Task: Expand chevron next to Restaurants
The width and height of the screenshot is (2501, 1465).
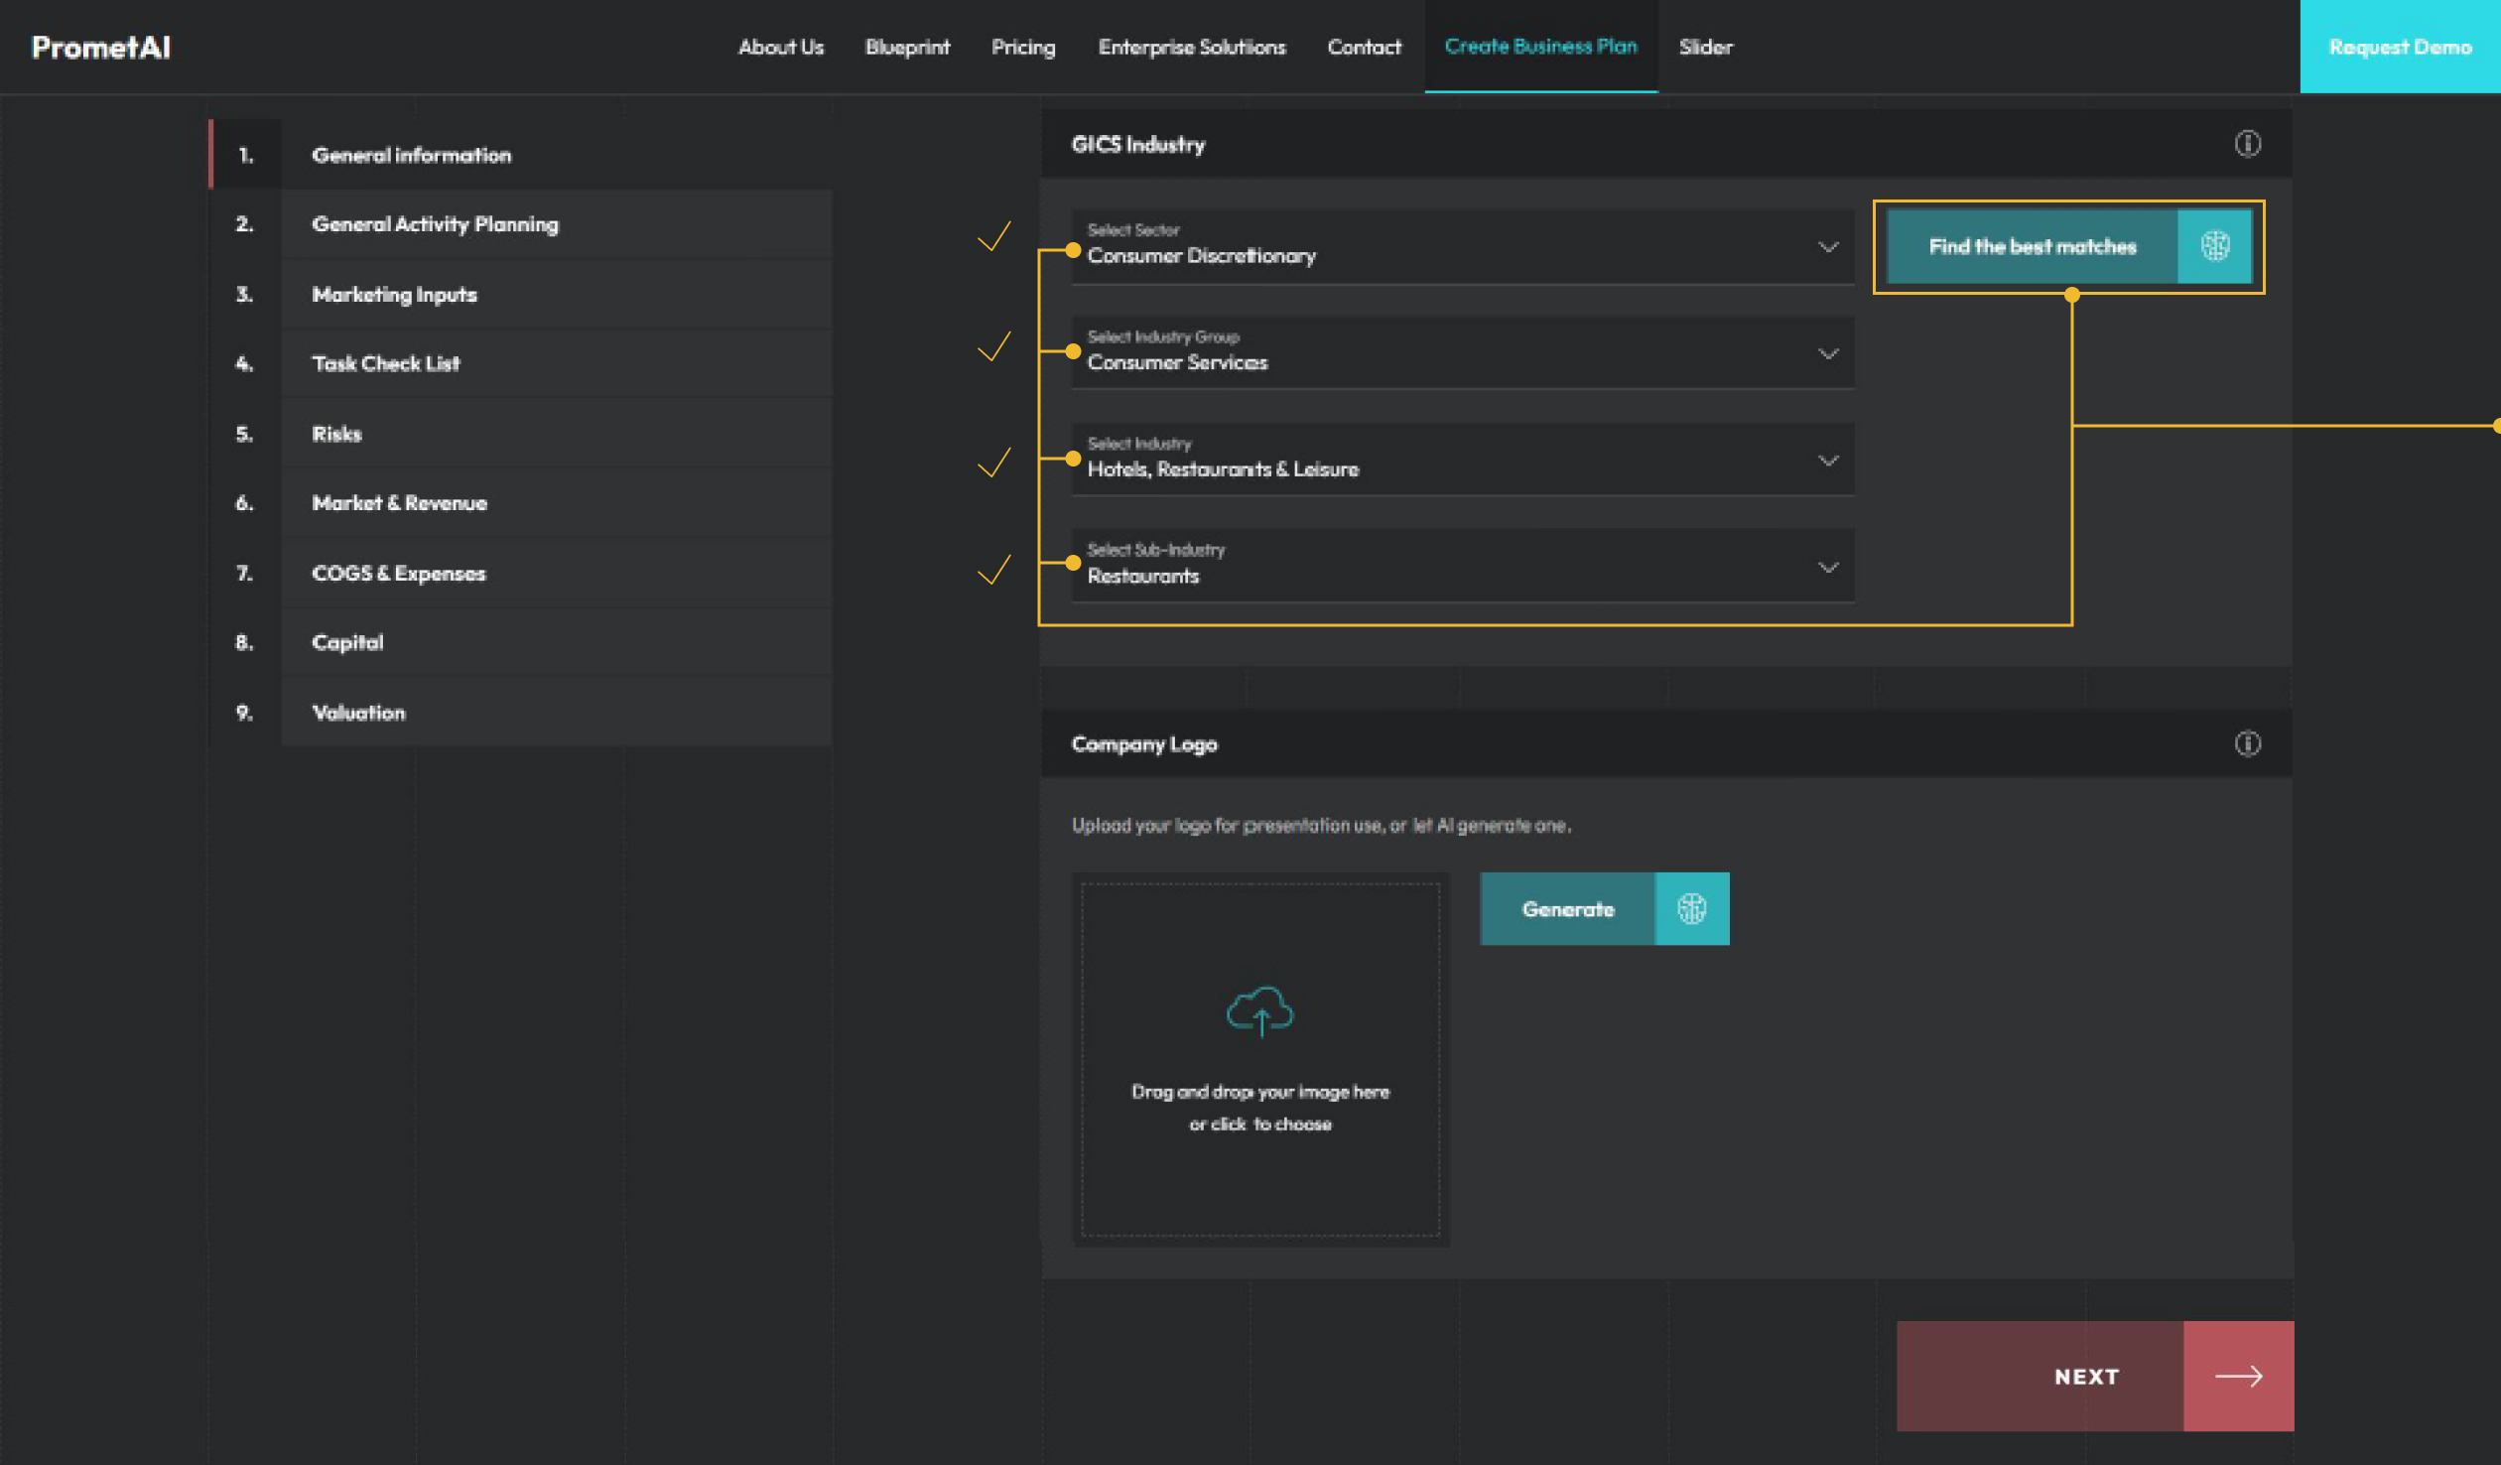Action: pos(1827,568)
